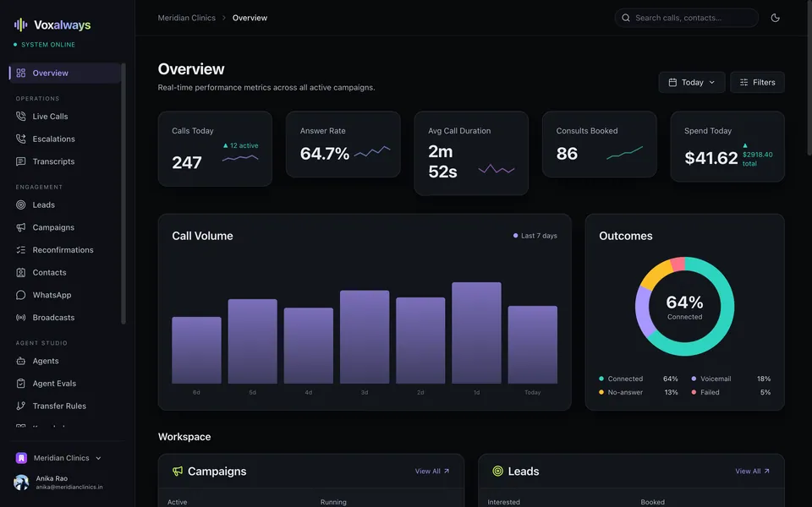Image resolution: width=812 pixels, height=507 pixels.
Task: Click the No-answer yellow legend dot
Action: pyautogui.click(x=601, y=392)
